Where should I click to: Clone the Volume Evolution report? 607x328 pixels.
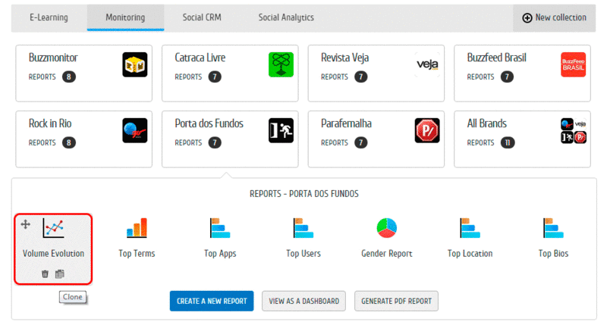point(60,273)
